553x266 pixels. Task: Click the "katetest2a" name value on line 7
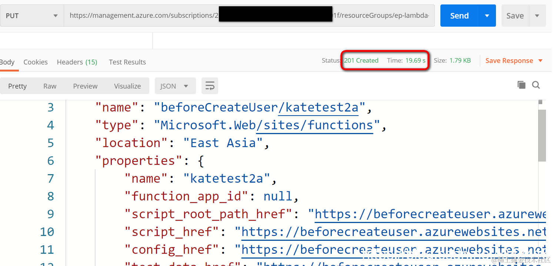(x=227, y=179)
